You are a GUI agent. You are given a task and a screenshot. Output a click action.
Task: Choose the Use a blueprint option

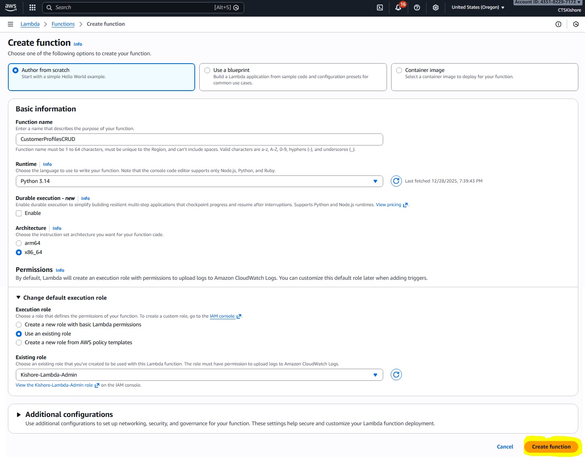click(207, 70)
